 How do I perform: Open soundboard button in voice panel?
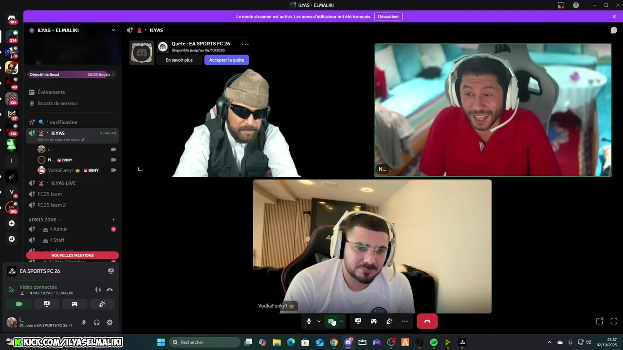102,304
